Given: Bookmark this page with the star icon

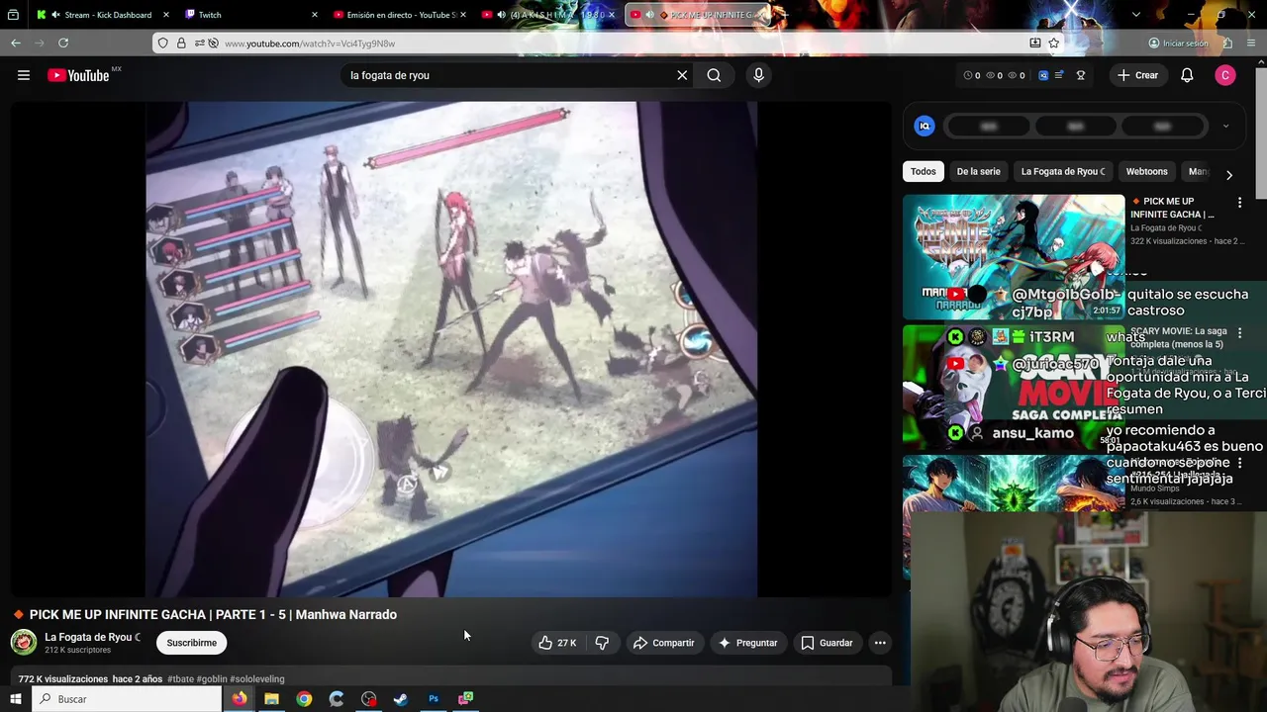Looking at the screenshot, I should click(1054, 43).
